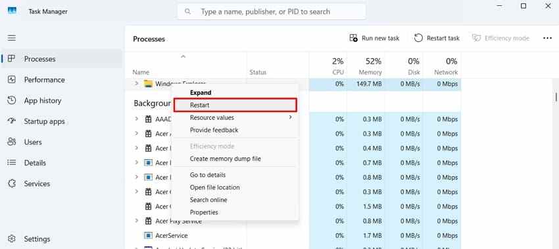
Task: Click the Run new task button
Action: (374, 38)
